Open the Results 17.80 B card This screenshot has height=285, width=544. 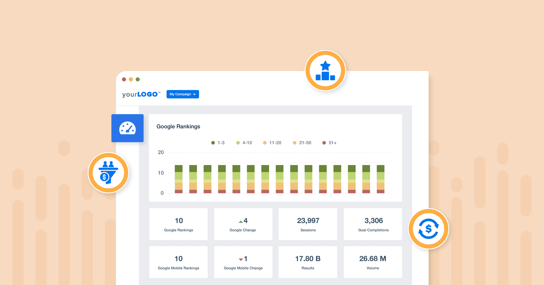308,262
